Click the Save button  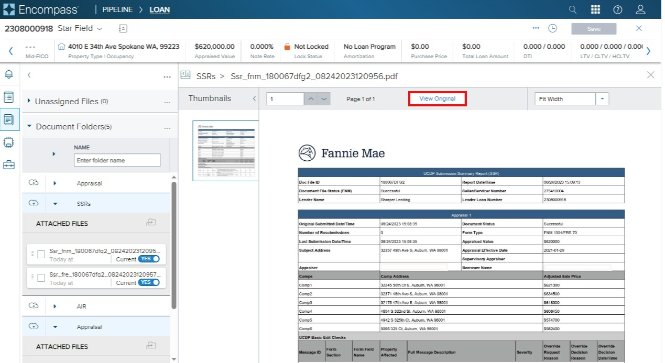tap(594, 29)
